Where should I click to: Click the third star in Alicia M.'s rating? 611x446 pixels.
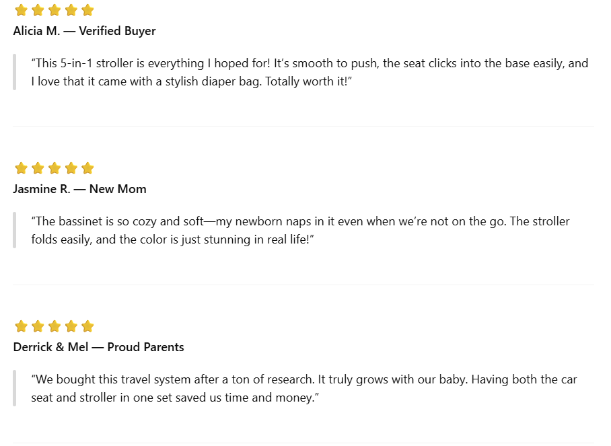[x=54, y=10]
